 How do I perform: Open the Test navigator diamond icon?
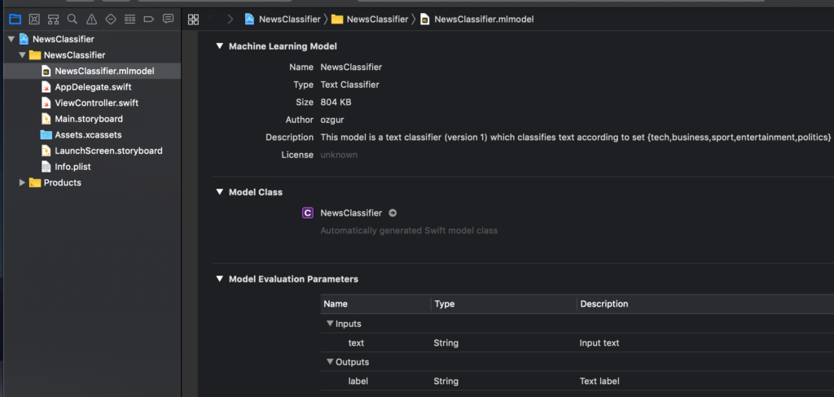pyautogui.click(x=111, y=20)
